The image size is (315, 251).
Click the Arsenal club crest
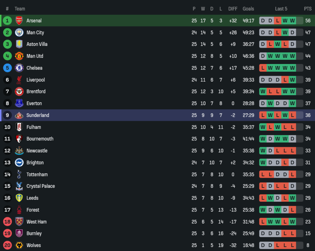[19, 21]
